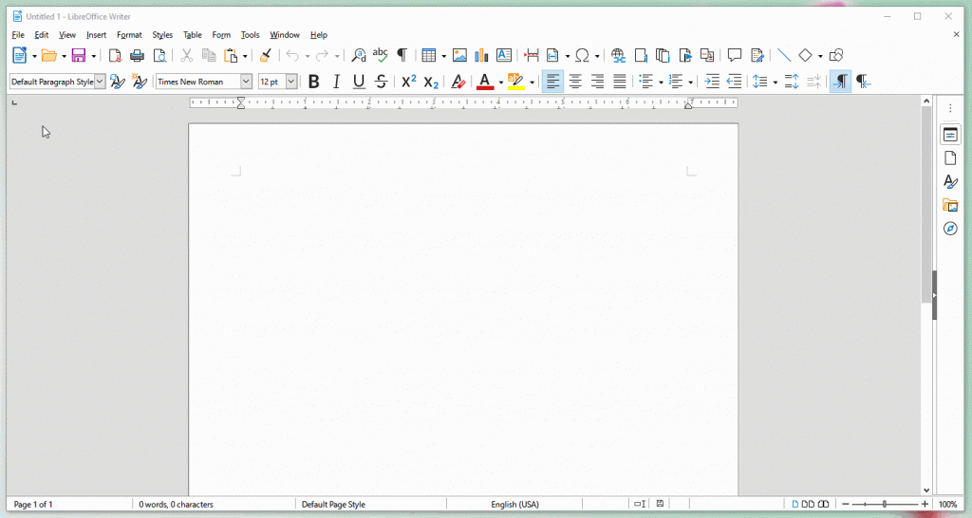Open the File menu
This screenshot has width=972, height=518.
(18, 35)
